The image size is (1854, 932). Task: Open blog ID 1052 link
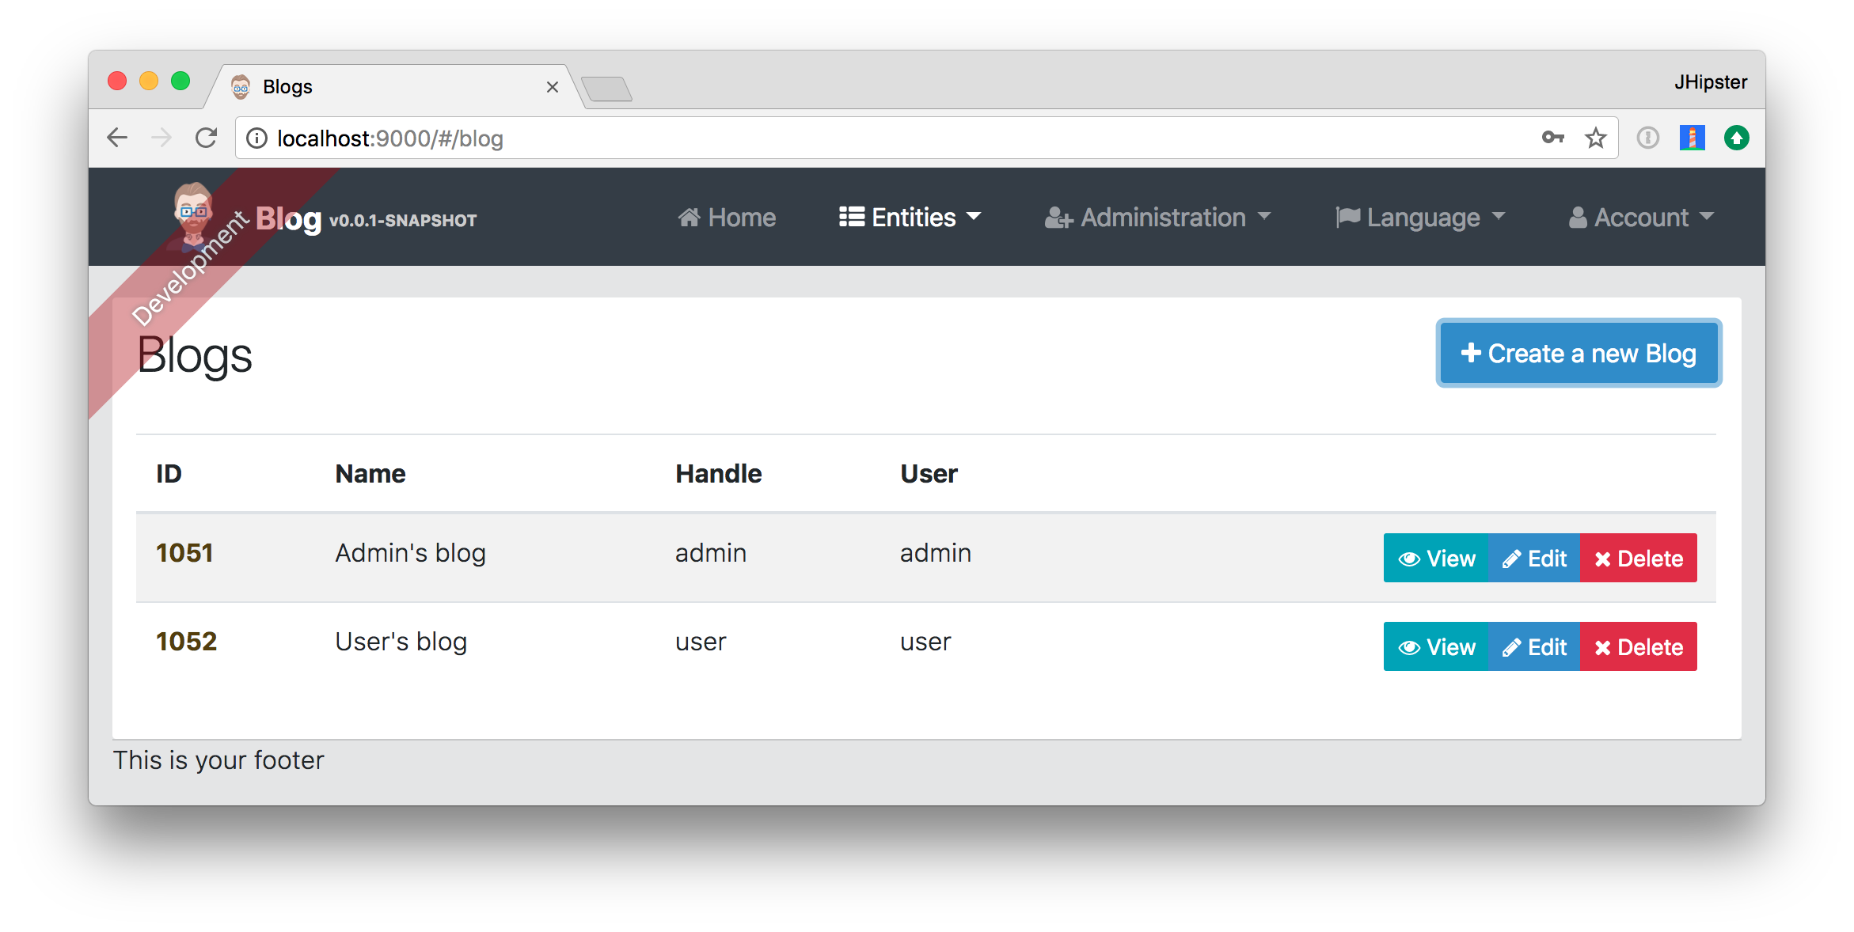pos(186,642)
